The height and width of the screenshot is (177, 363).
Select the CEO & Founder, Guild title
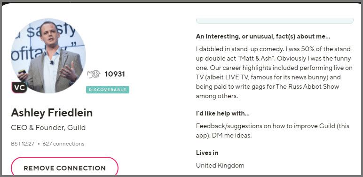click(x=48, y=128)
